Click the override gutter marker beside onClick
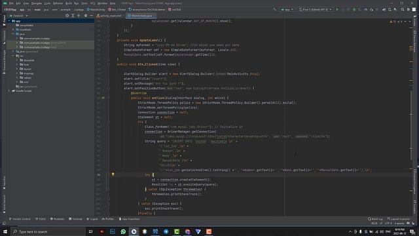The width and height of the screenshot is (419, 236). 103,98
